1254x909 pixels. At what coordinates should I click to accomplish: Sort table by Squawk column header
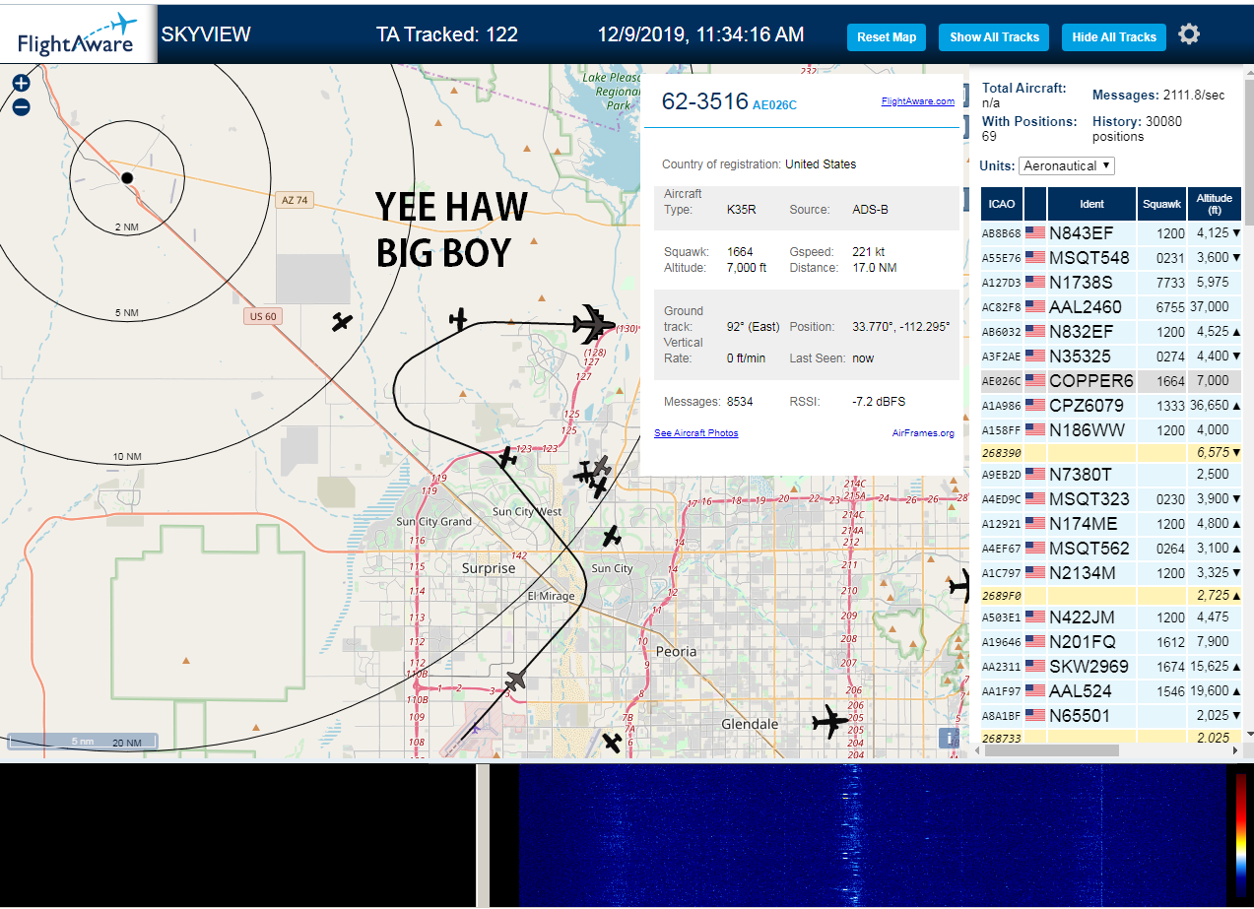pyautogui.click(x=1161, y=204)
